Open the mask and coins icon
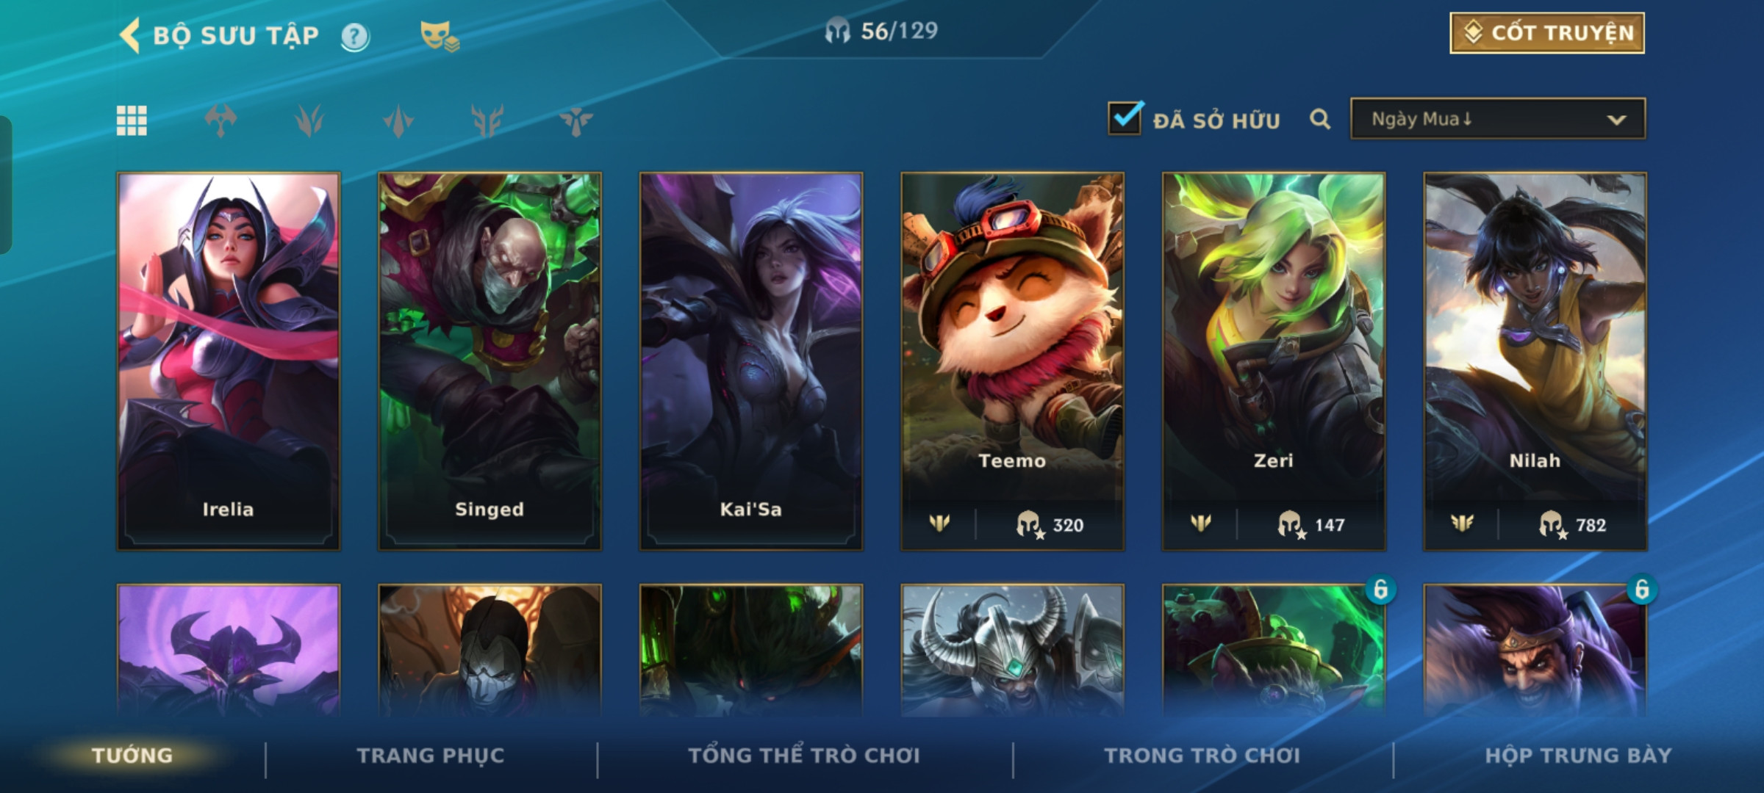Screen dimensions: 1764x793 click(x=440, y=35)
